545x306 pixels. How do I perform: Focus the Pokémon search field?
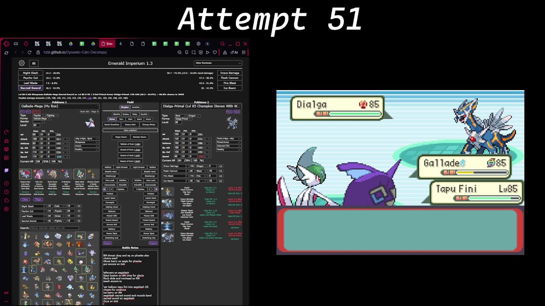coord(54,228)
